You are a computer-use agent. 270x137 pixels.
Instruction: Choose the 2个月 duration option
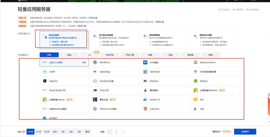[x=39, y=132]
